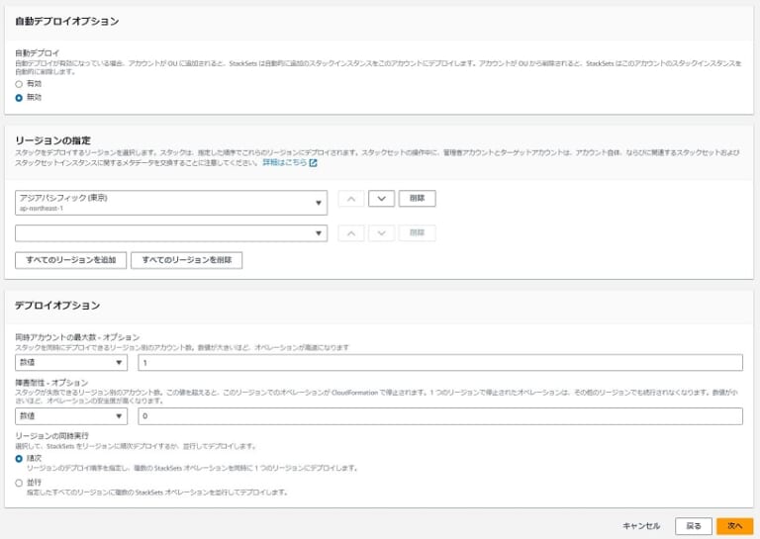Click 次へ button
Screen dimensions: 760x539
click(x=735, y=526)
